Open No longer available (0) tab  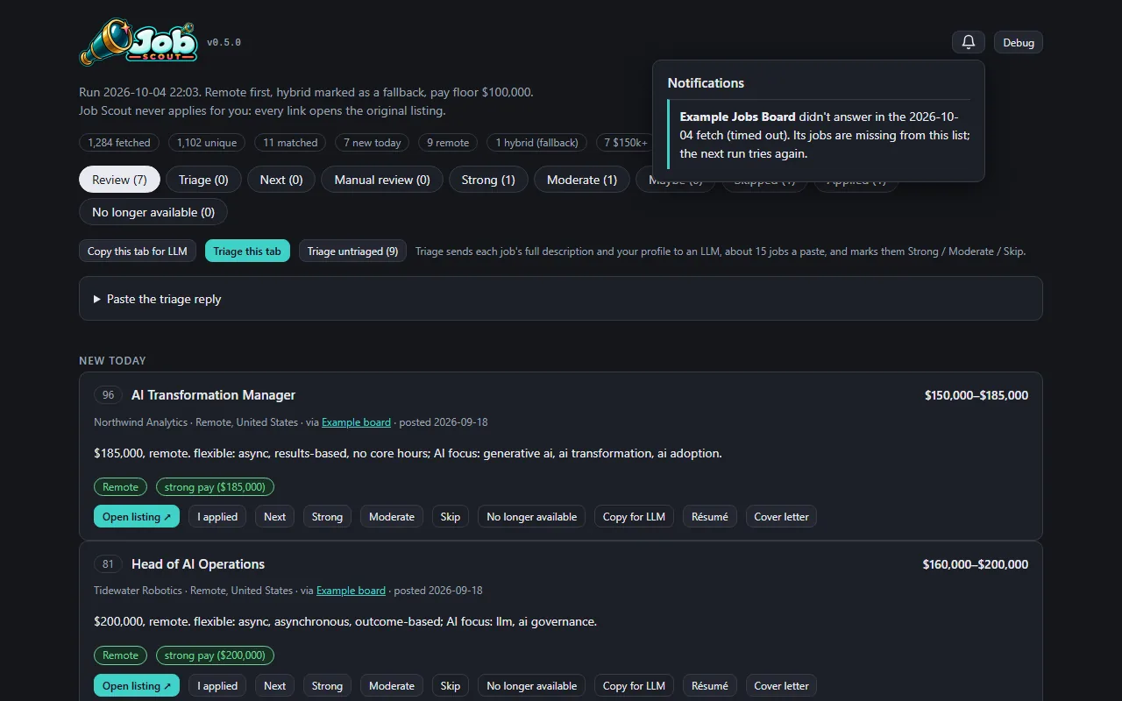pos(153,212)
